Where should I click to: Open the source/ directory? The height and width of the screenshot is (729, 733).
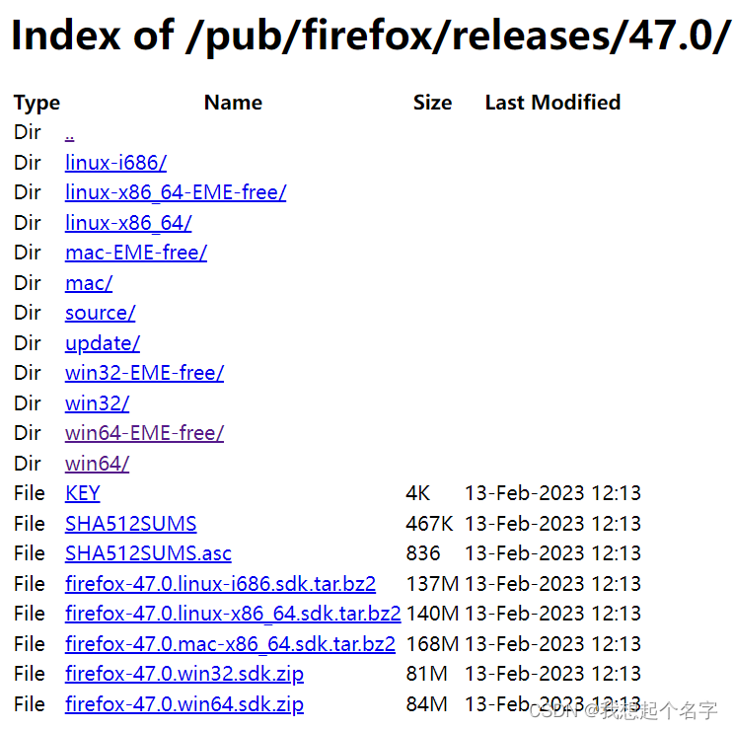[x=100, y=314]
